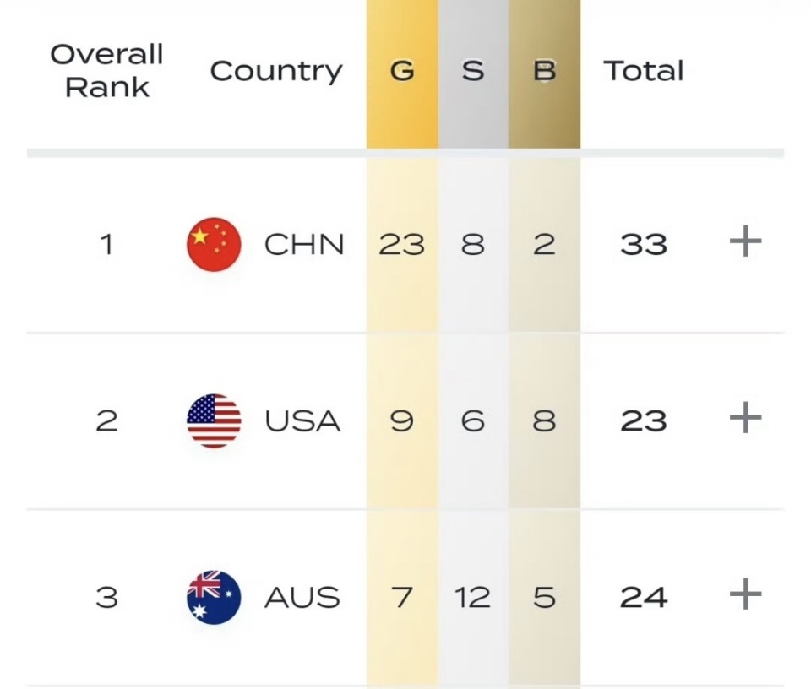Image resolution: width=811 pixels, height=689 pixels.
Task: Expand details for CHN row
Action: tap(744, 241)
